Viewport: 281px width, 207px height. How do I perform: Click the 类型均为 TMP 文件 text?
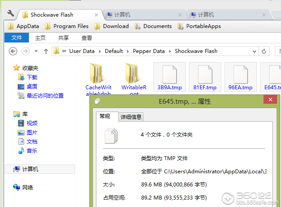click(164, 158)
